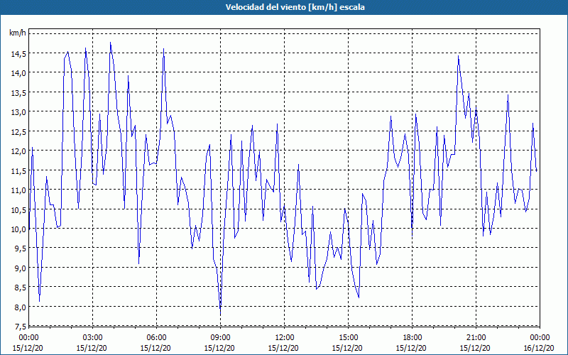Click the chart title 'Velocidad del viento [km/h] escala'

pyautogui.click(x=295, y=7)
